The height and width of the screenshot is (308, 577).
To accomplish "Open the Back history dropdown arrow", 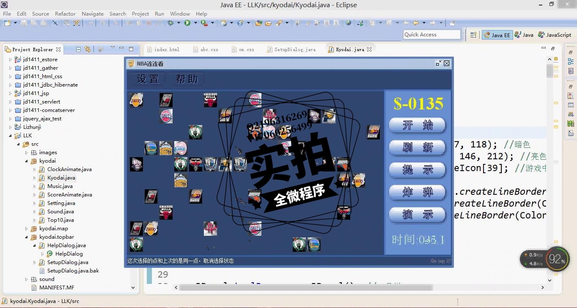I will pyautogui.click(x=424, y=23).
